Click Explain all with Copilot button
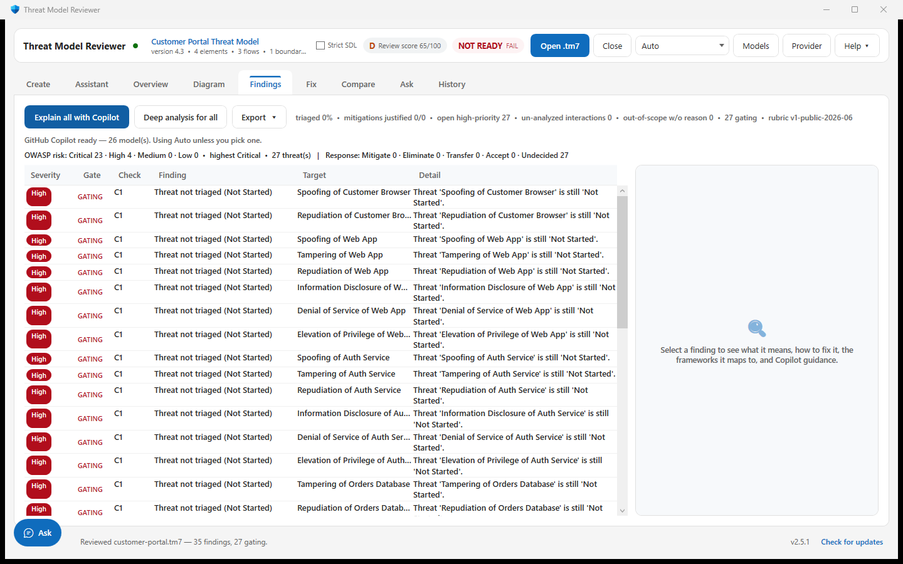This screenshot has width=903, height=564. point(77,117)
